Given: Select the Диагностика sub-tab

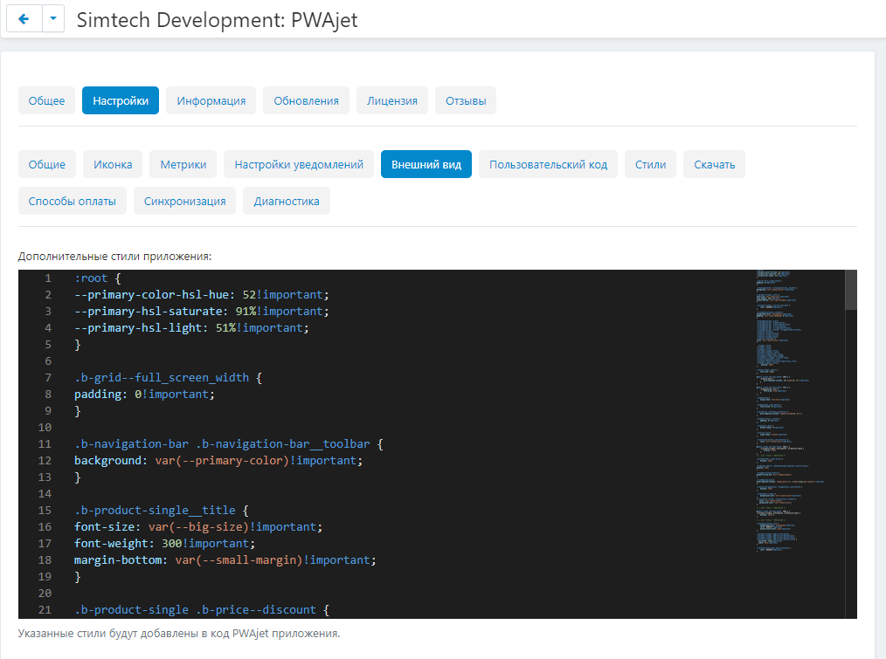Looking at the screenshot, I should (x=287, y=201).
